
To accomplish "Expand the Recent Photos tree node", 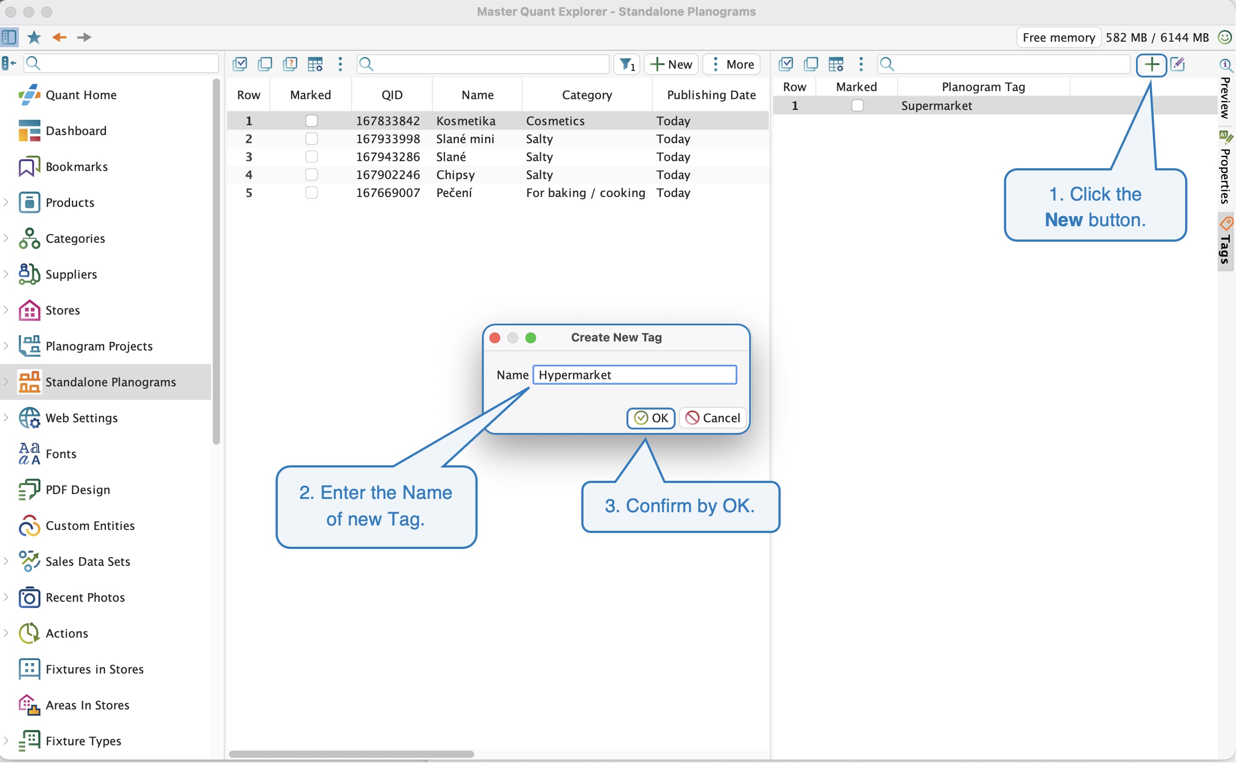I will click(6, 598).
